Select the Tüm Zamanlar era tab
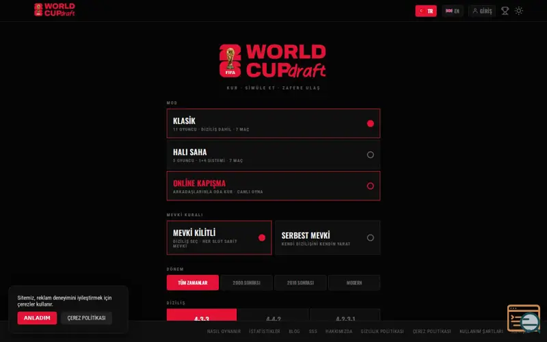 point(193,282)
